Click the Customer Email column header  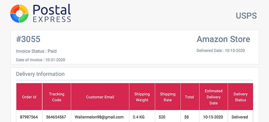pos(100,97)
